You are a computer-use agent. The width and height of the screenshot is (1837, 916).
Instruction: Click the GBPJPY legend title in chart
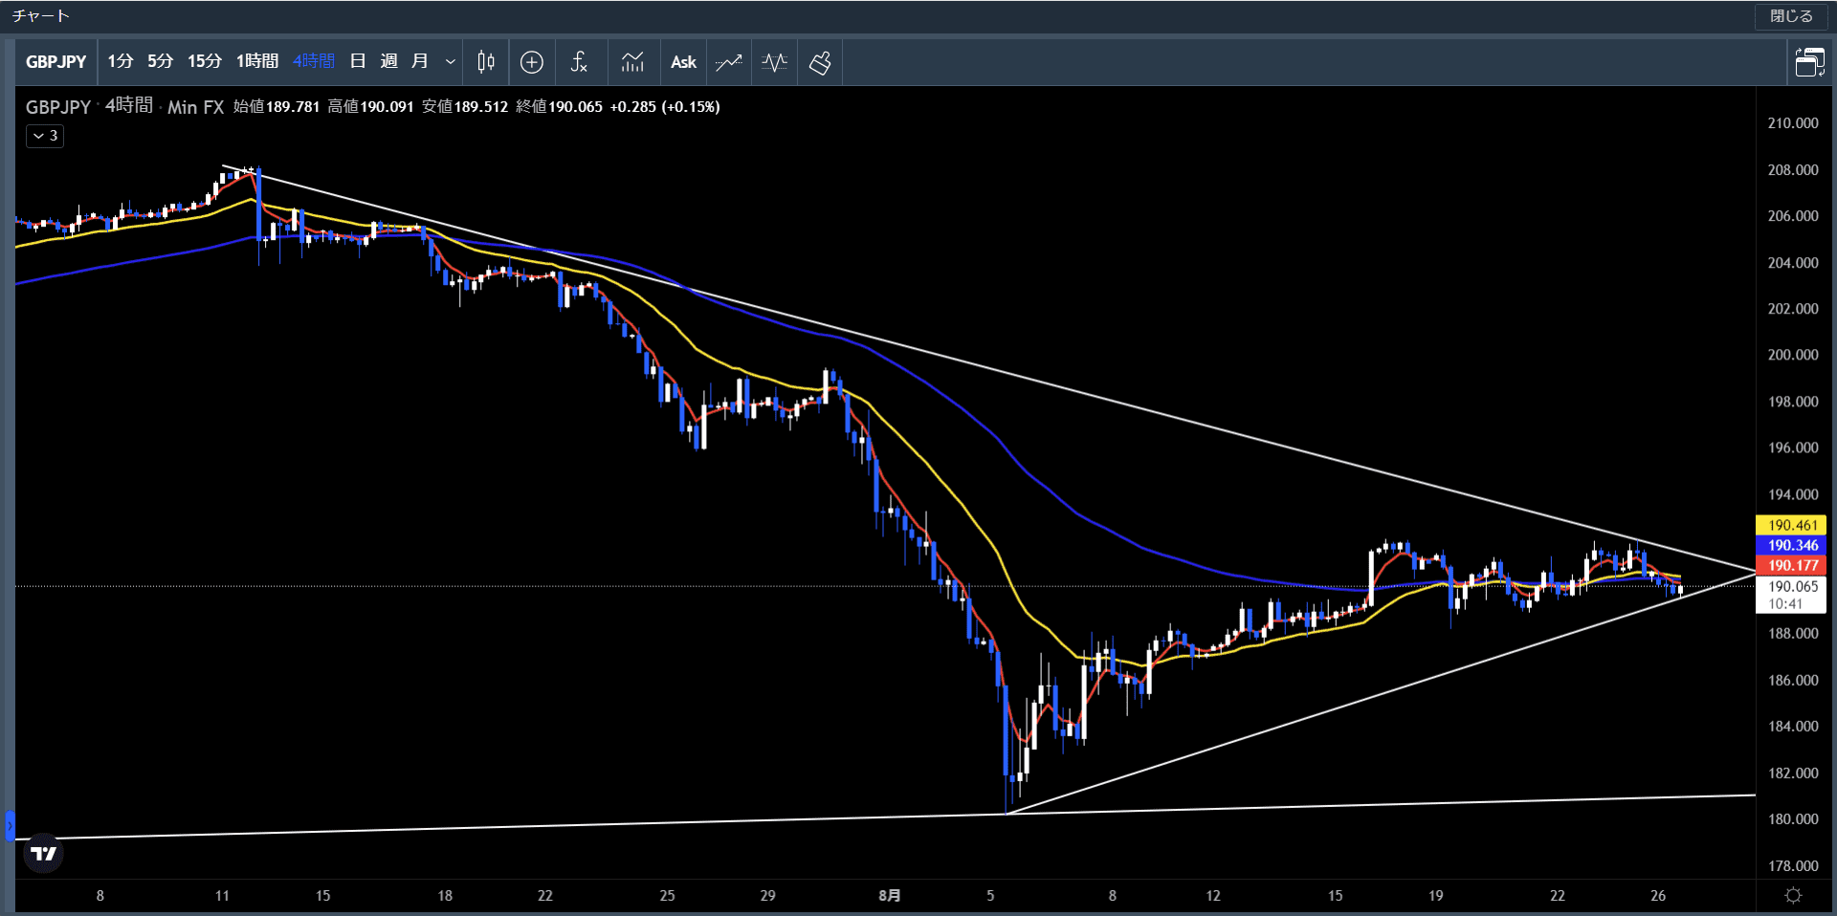click(58, 107)
